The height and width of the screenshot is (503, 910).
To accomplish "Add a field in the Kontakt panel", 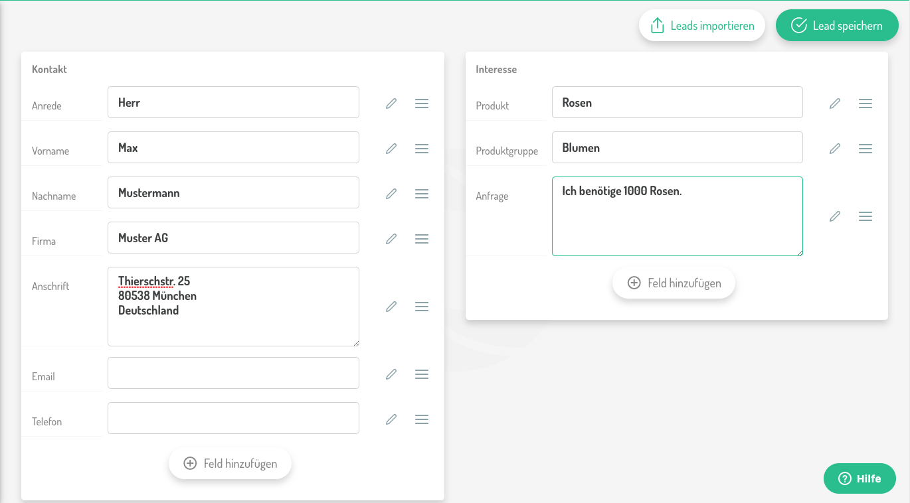I will click(x=230, y=464).
